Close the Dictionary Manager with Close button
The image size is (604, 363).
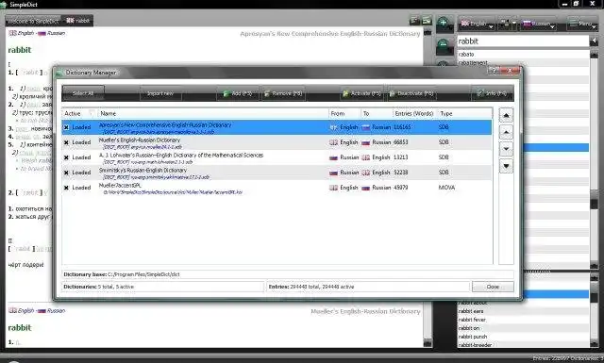493,287
